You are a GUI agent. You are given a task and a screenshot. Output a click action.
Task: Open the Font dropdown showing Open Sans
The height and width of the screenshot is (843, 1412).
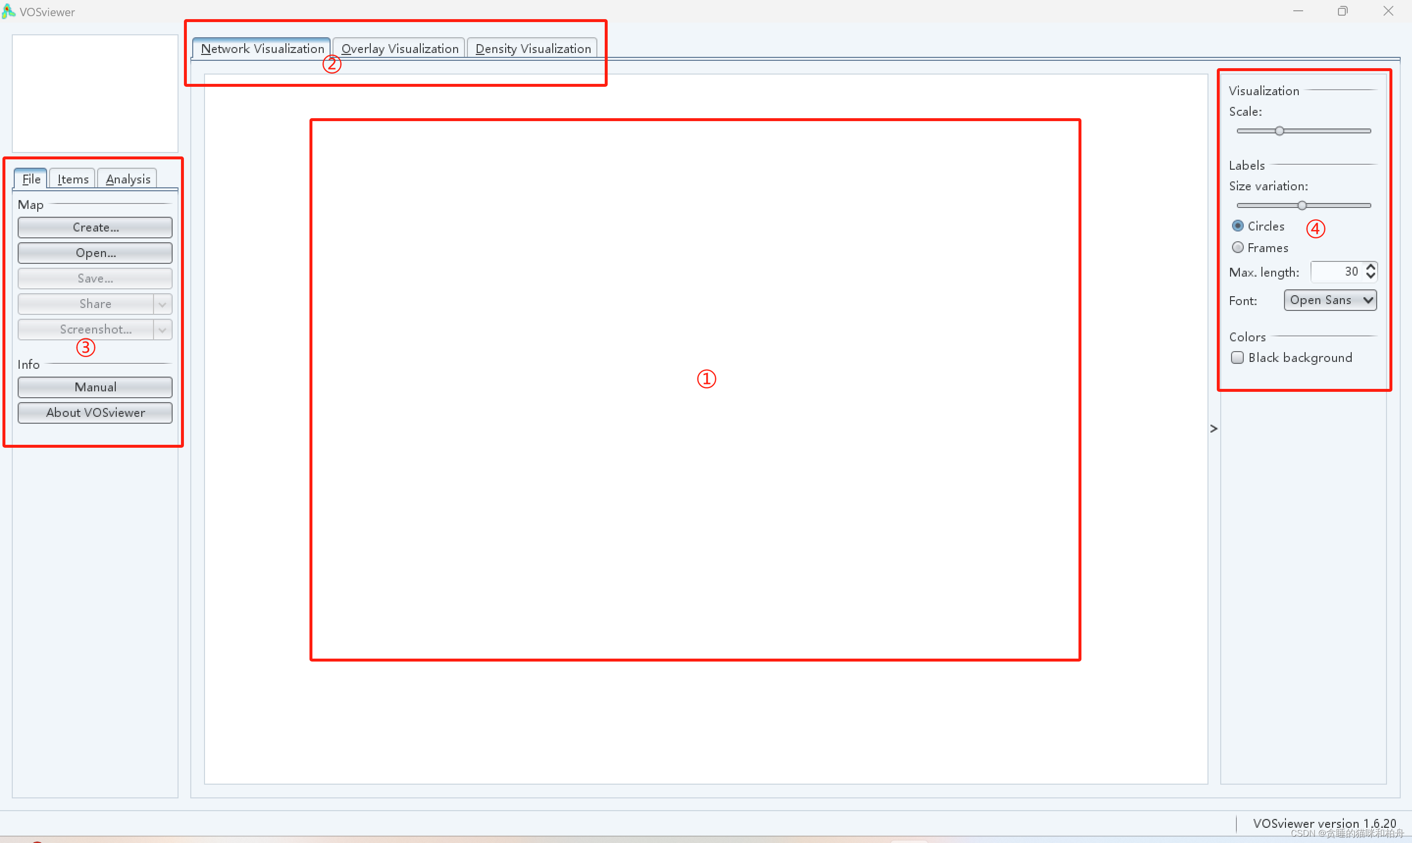[1330, 300]
